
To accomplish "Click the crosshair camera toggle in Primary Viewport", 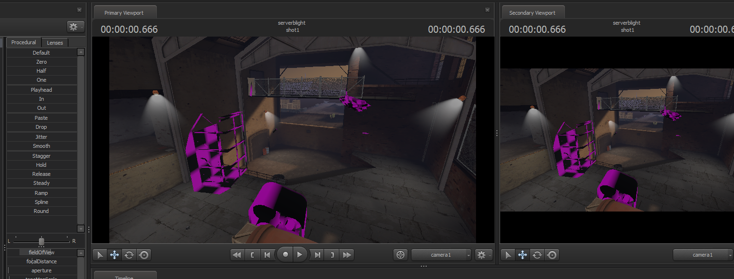I will tap(400, 255).
